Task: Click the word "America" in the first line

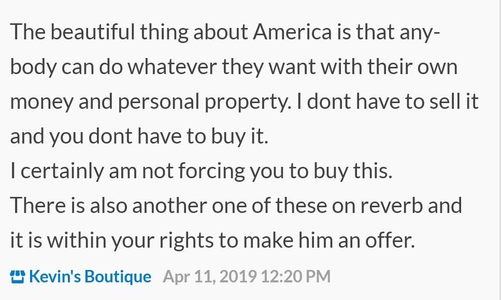Action: coord(292,32)
